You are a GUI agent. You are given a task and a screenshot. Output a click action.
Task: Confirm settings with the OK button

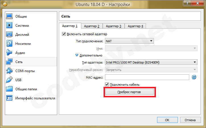pyautogui.click(x=167, y=120)
